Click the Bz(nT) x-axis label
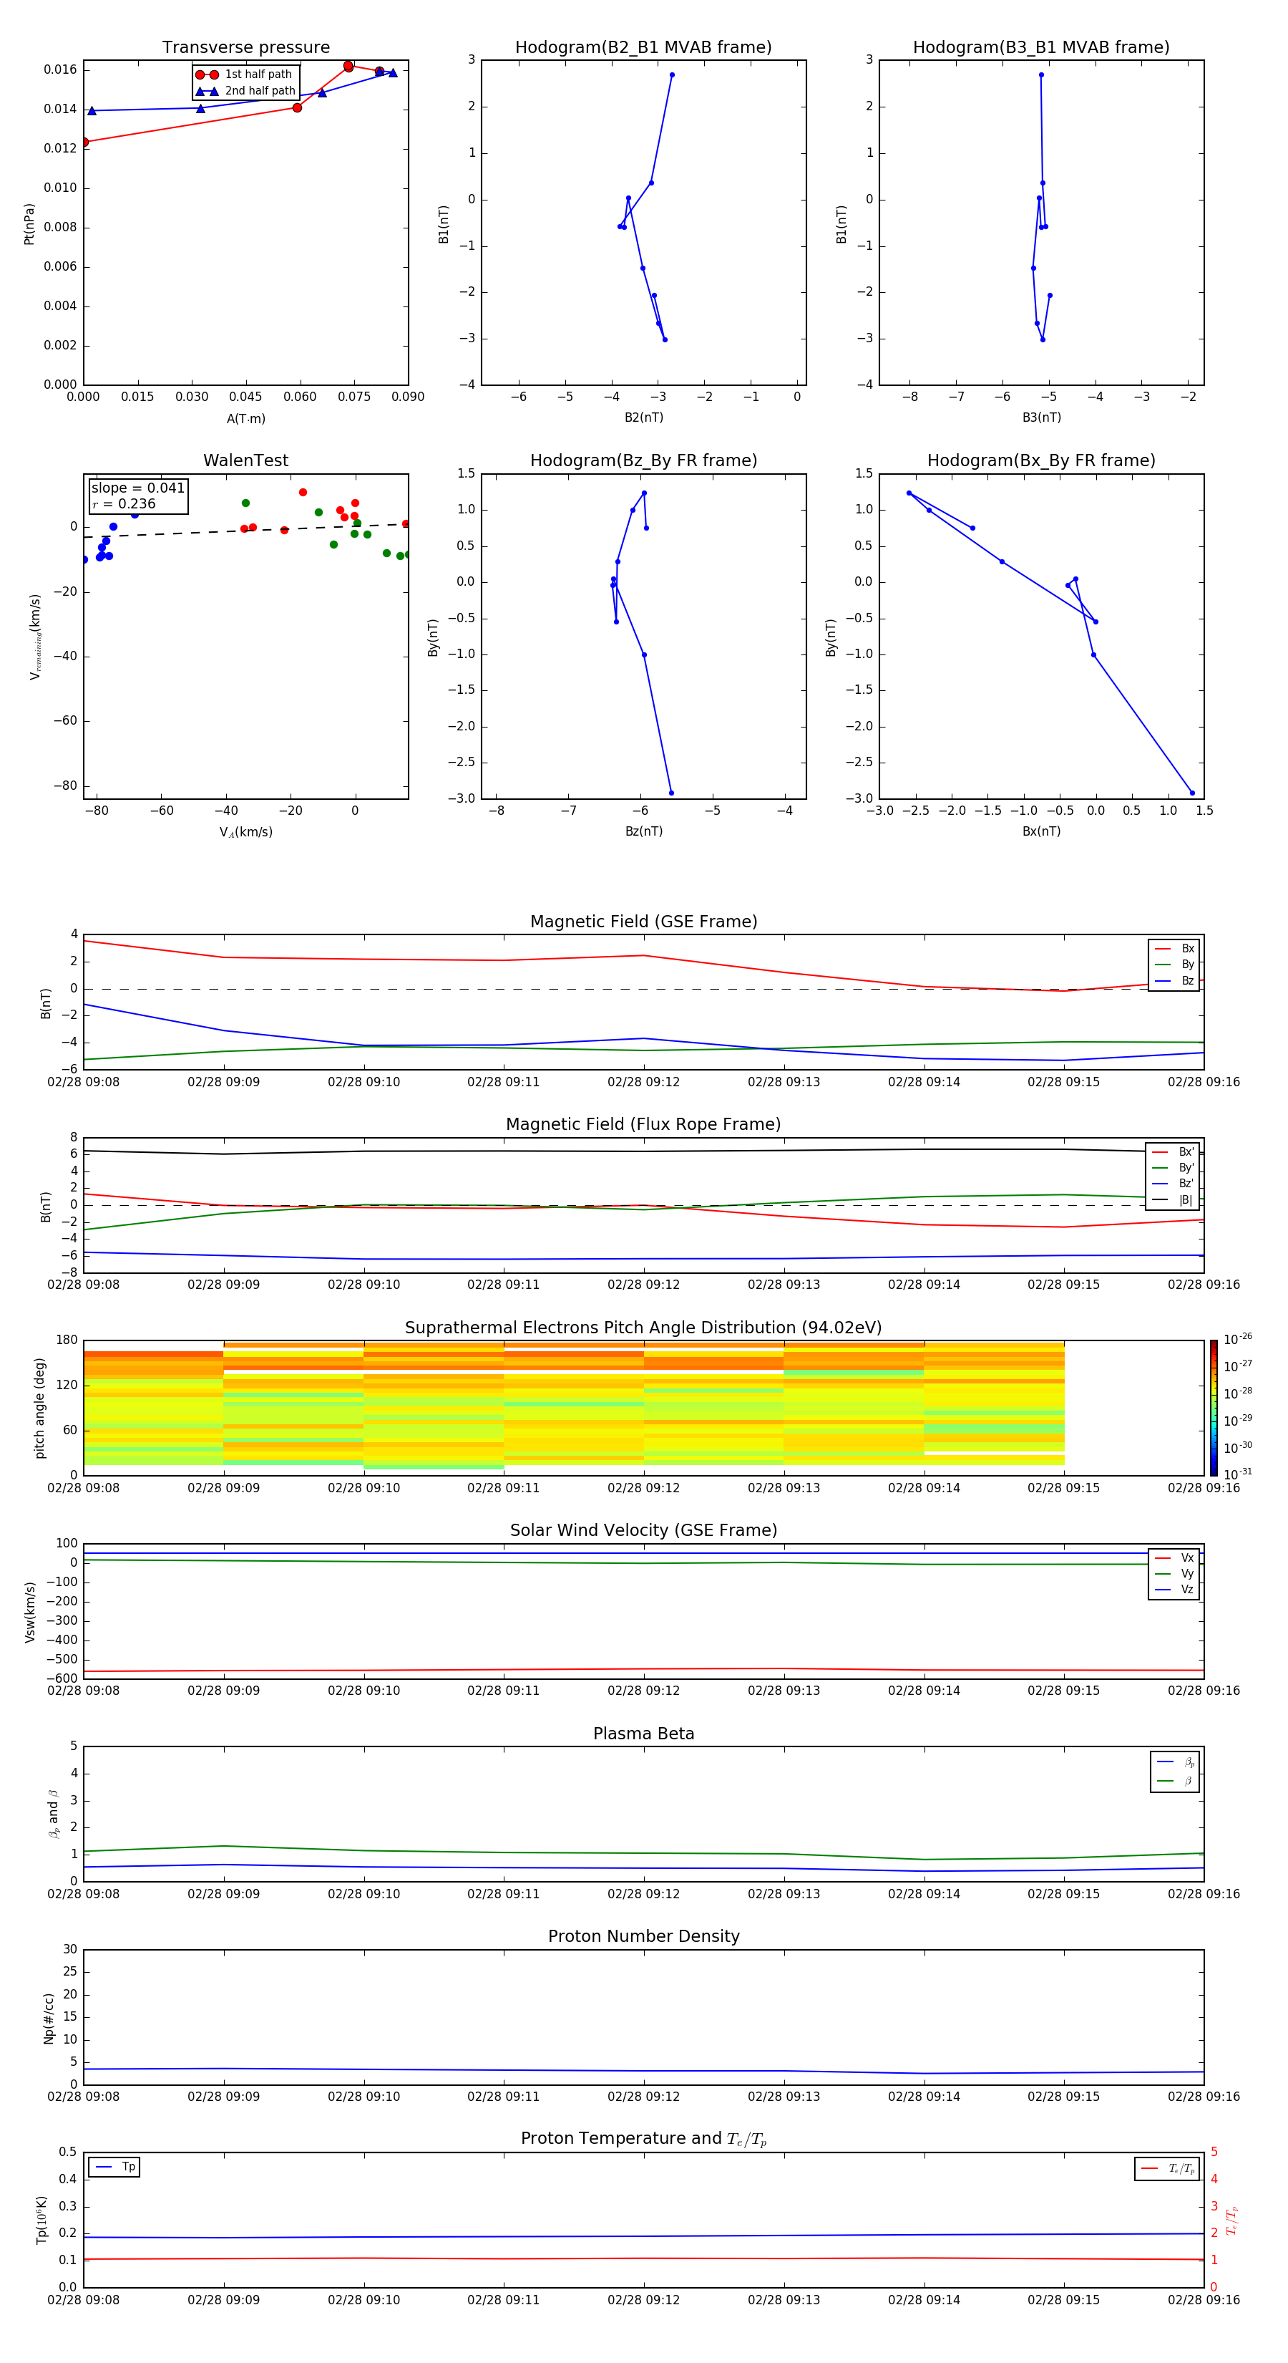The height and width of the screenshot is (2363, 1288). tap(643, 831)
